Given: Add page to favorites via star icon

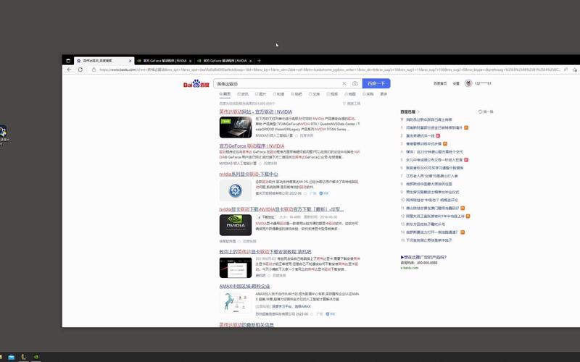Looking at the screenshot, I should [x=575, y=70].
